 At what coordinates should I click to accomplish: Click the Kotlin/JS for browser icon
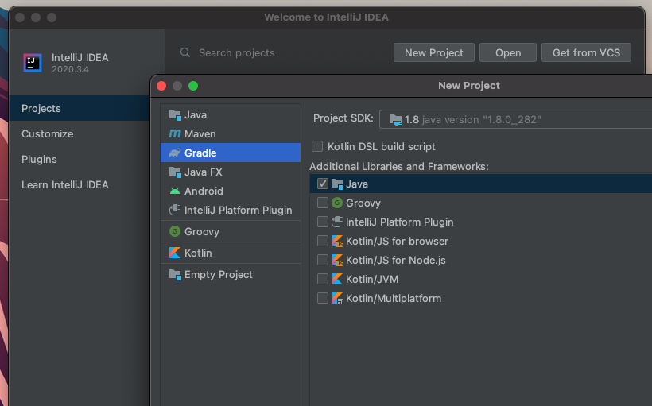(337, 241)
